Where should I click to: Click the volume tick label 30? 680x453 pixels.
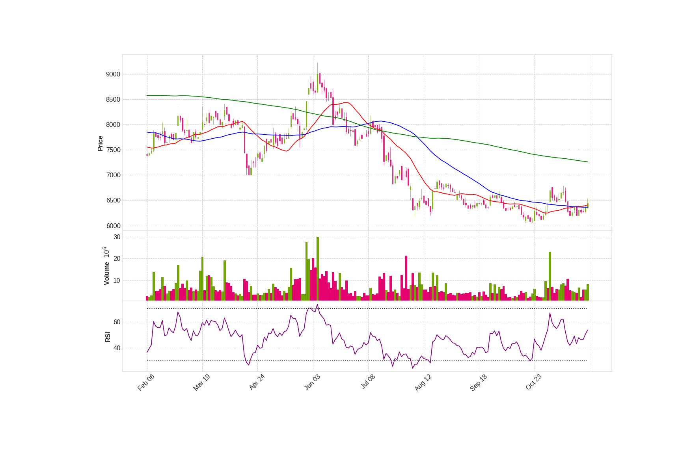(x=117, y=237)
